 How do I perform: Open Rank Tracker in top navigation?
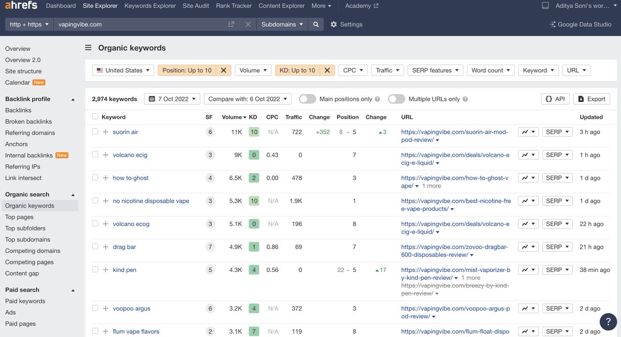(234, 6)
